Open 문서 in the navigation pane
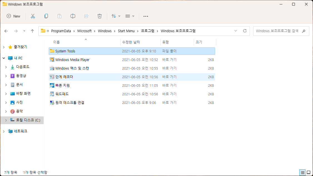Viewport: 313px width, 176px height. coord(19,85)
